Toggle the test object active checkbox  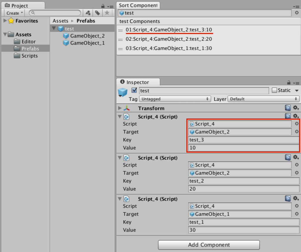[x=134, y=90]
